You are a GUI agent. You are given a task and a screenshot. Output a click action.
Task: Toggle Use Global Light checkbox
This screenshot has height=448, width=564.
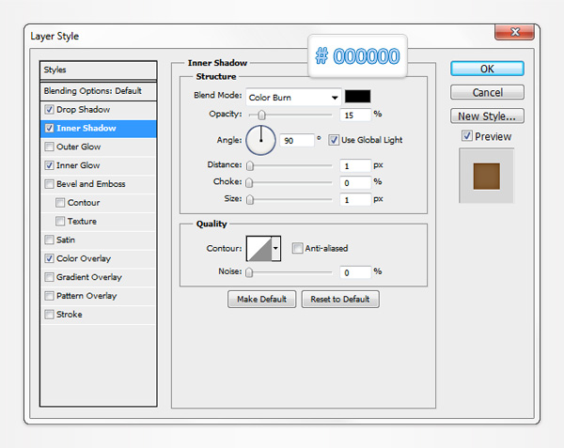pos(334,140)
